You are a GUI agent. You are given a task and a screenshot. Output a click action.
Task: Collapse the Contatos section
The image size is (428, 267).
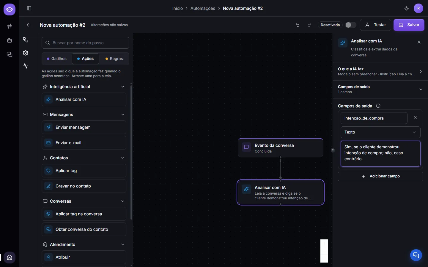click(x=123, y=158)
